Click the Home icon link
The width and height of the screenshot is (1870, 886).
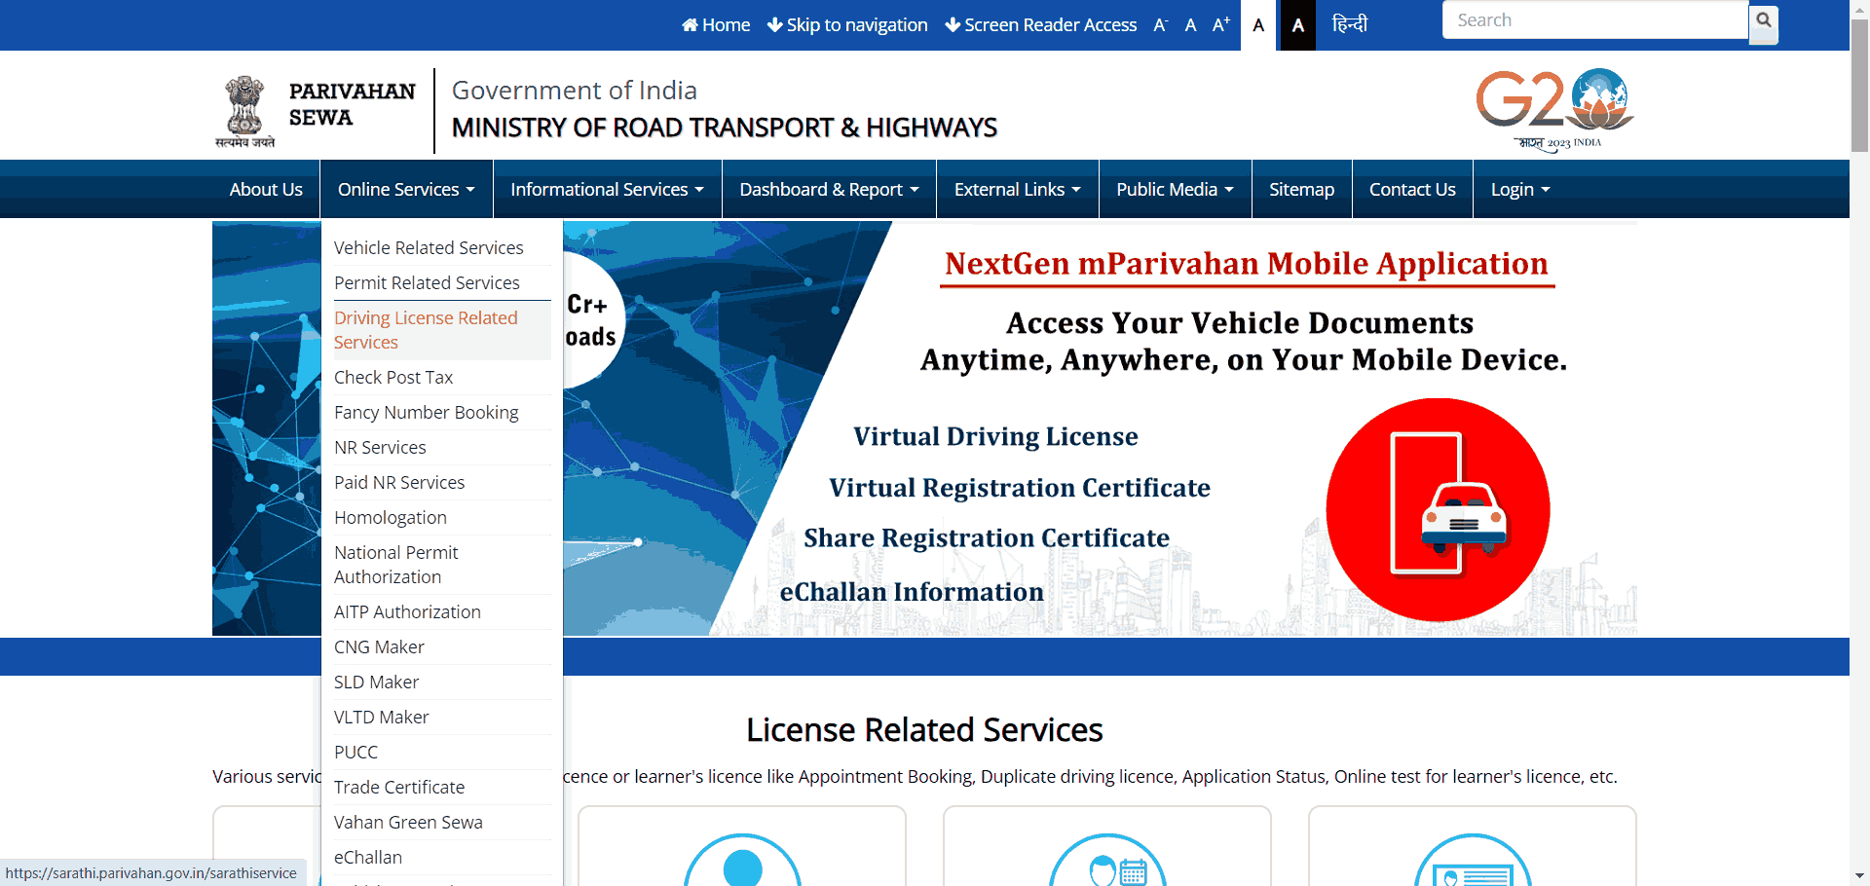coord(716,25)
